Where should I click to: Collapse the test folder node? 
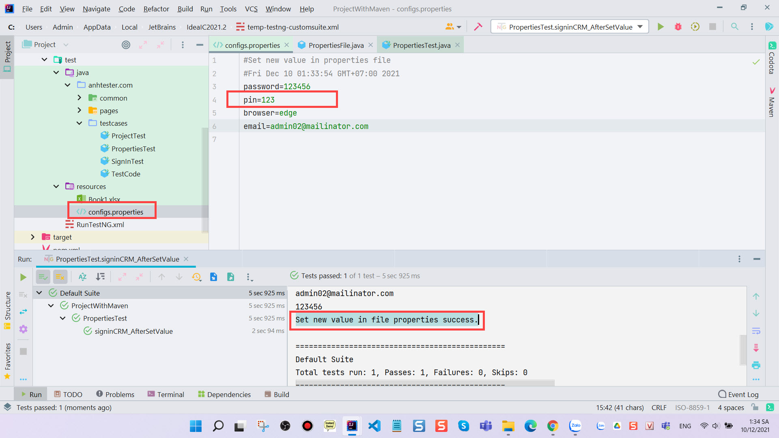pos(44,60)
